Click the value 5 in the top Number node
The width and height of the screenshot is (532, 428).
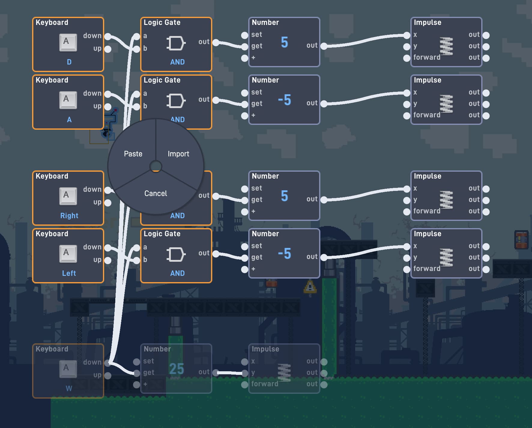pos(284,42)
